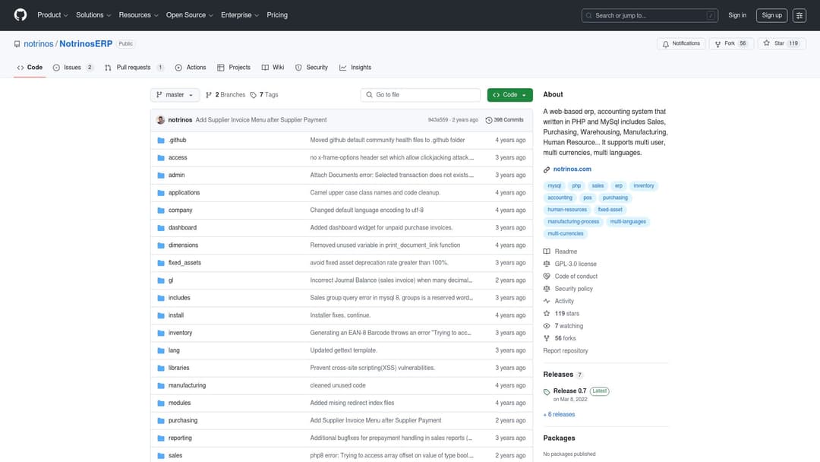
Task: Open the notrinos owner link in breadcrumb
Action: [39, 44]
